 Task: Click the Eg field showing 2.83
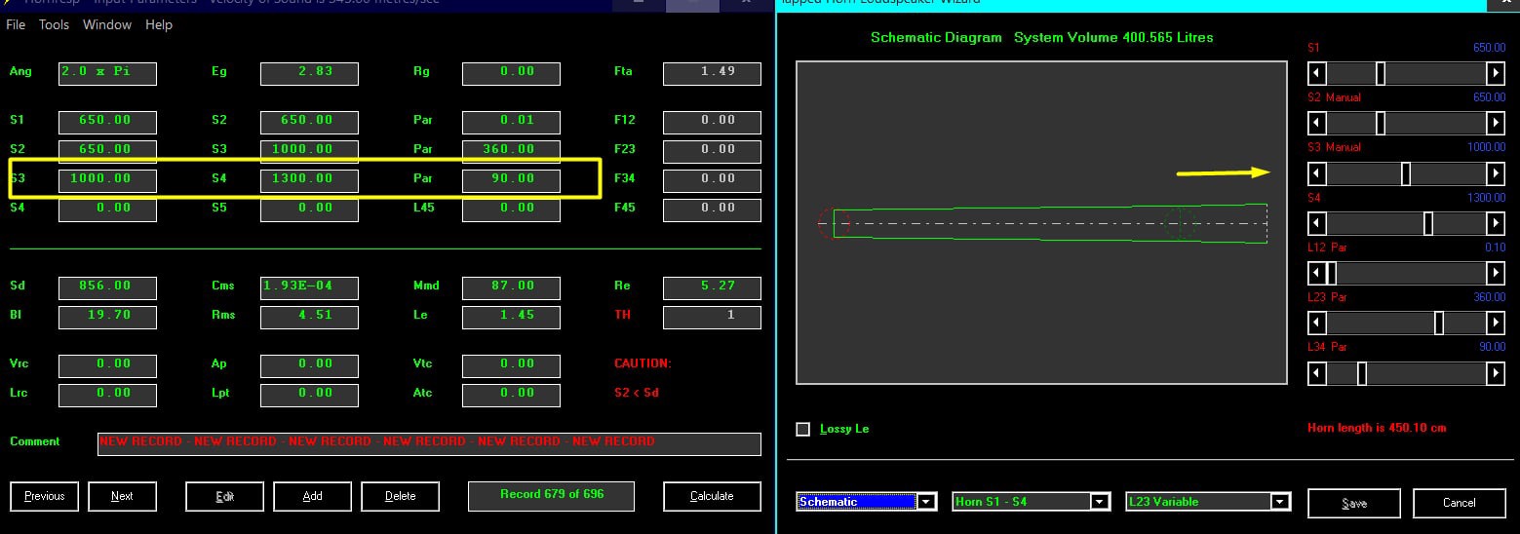[309, 74]
